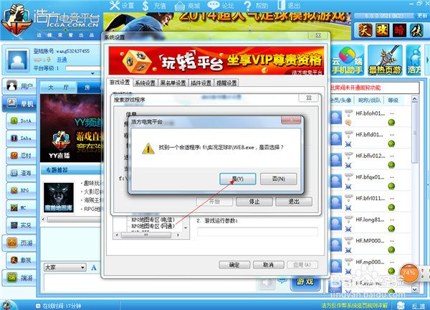Switch to 系统设置 tab

click(145, 83)
